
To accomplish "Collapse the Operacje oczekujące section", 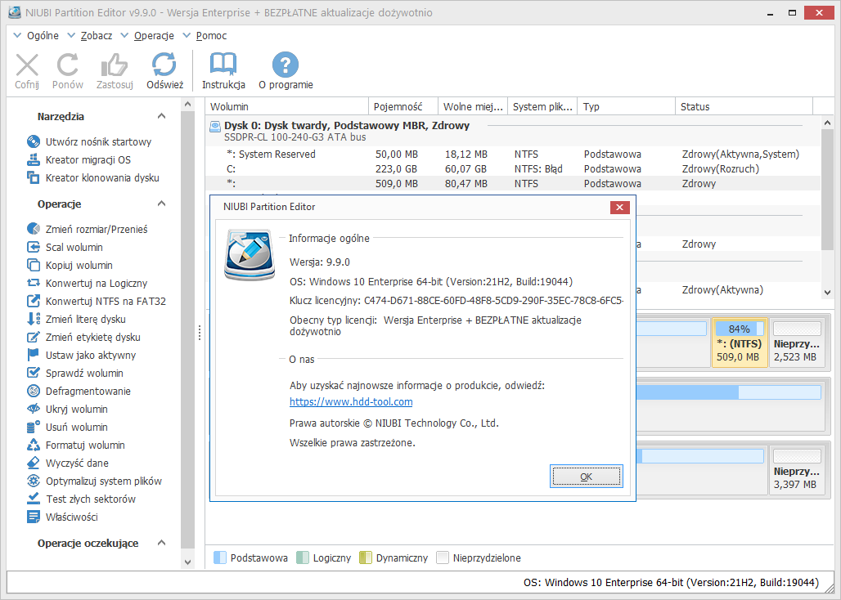I will [161, 543].
